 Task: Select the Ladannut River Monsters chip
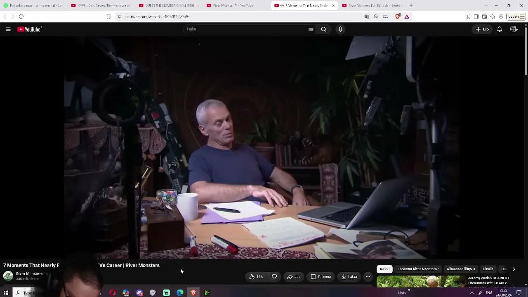418,269
